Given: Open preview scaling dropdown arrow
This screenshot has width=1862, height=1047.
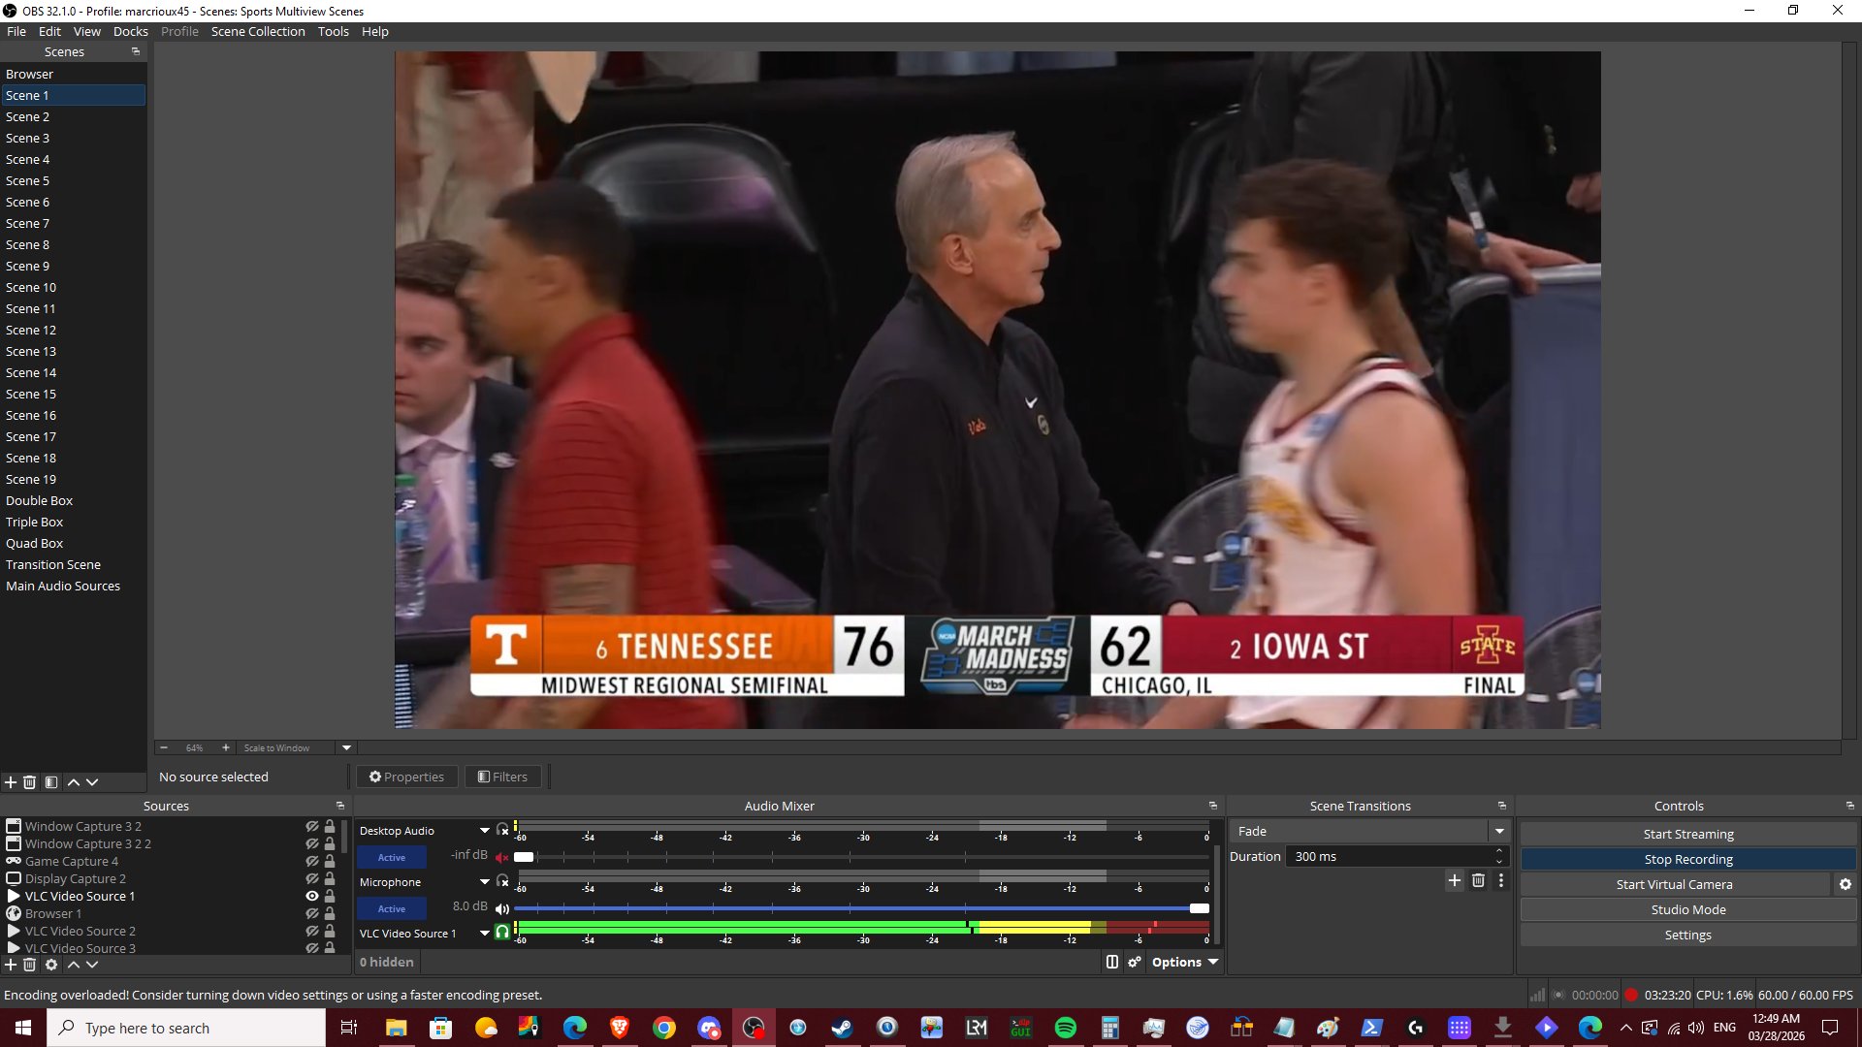Looking at the screenshot, I should click(346, 747).
